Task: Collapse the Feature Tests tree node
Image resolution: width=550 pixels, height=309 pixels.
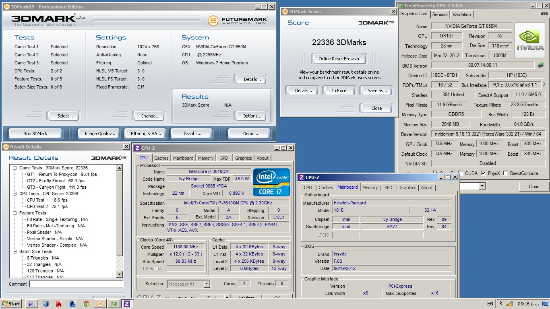Action: [15, 213]
